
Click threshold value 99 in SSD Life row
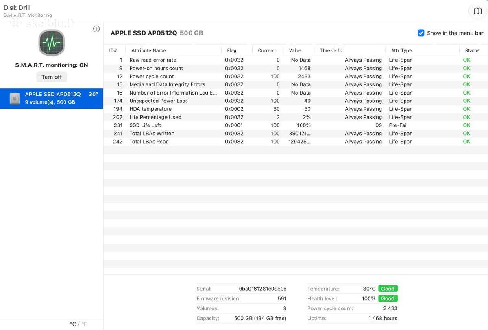[379, 125]
